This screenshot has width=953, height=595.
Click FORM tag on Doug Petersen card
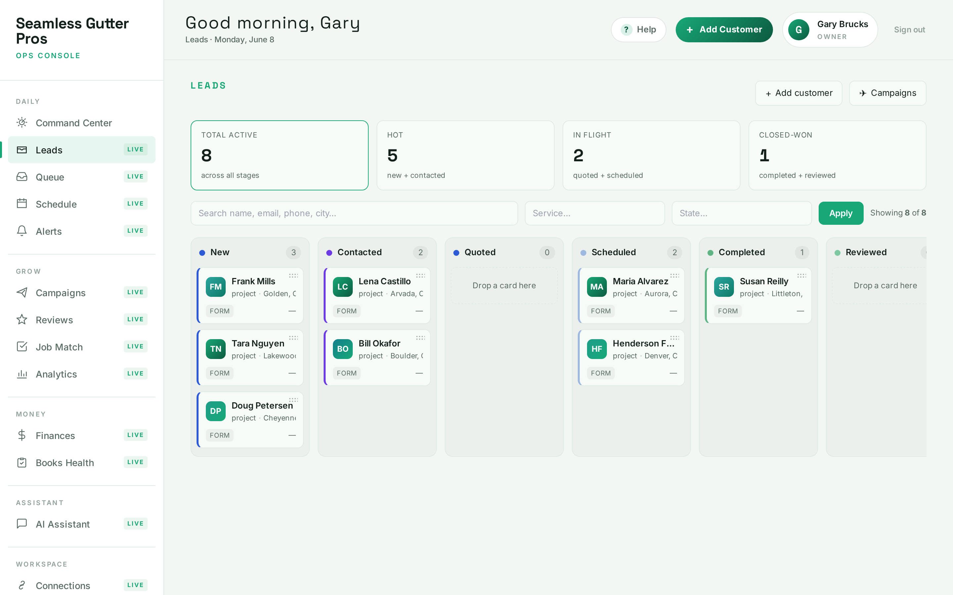point(219,435)
